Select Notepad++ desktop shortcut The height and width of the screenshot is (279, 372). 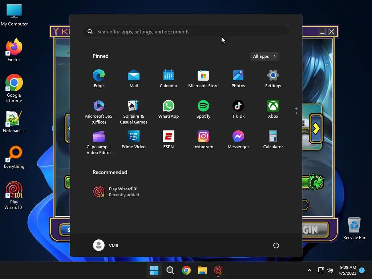[x=14, y=122]
